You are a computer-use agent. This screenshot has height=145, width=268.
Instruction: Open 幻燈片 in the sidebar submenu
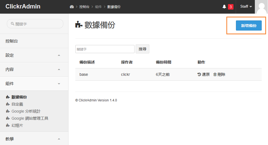click(x=17, y=125)
